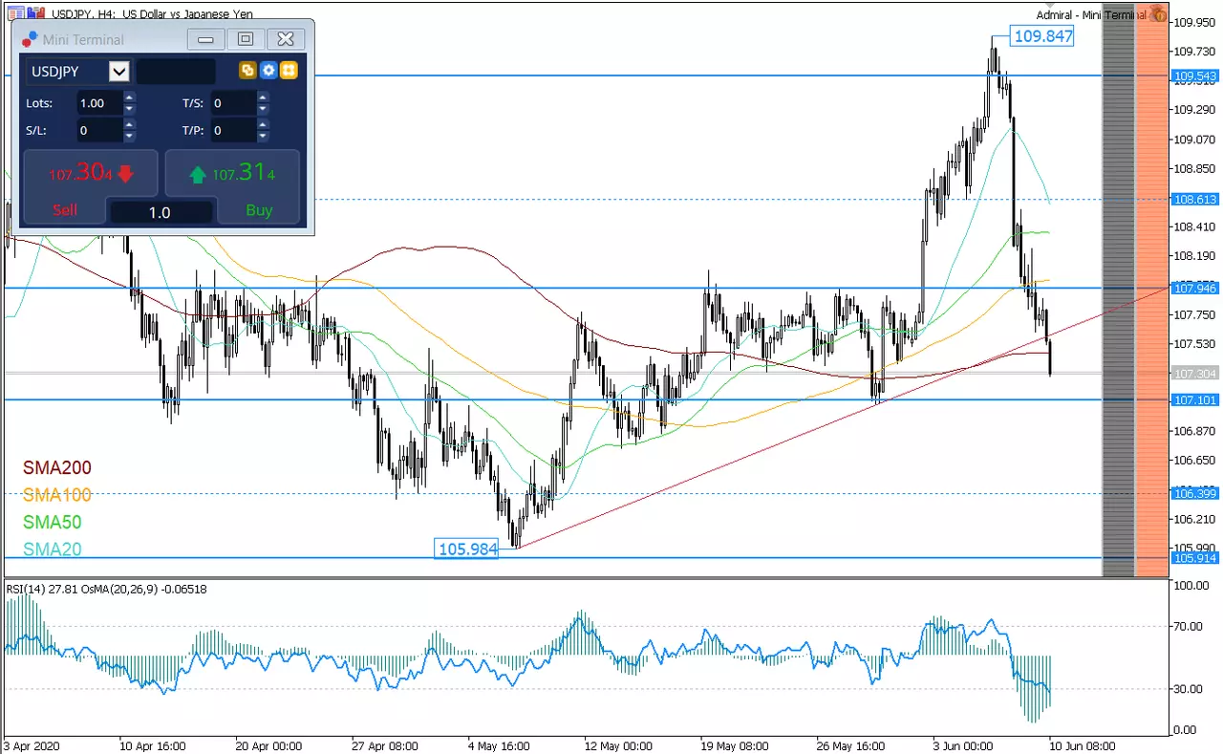1223x754 pixels.
Task: Click the SMA20 legend label
Action: point(52,549)
